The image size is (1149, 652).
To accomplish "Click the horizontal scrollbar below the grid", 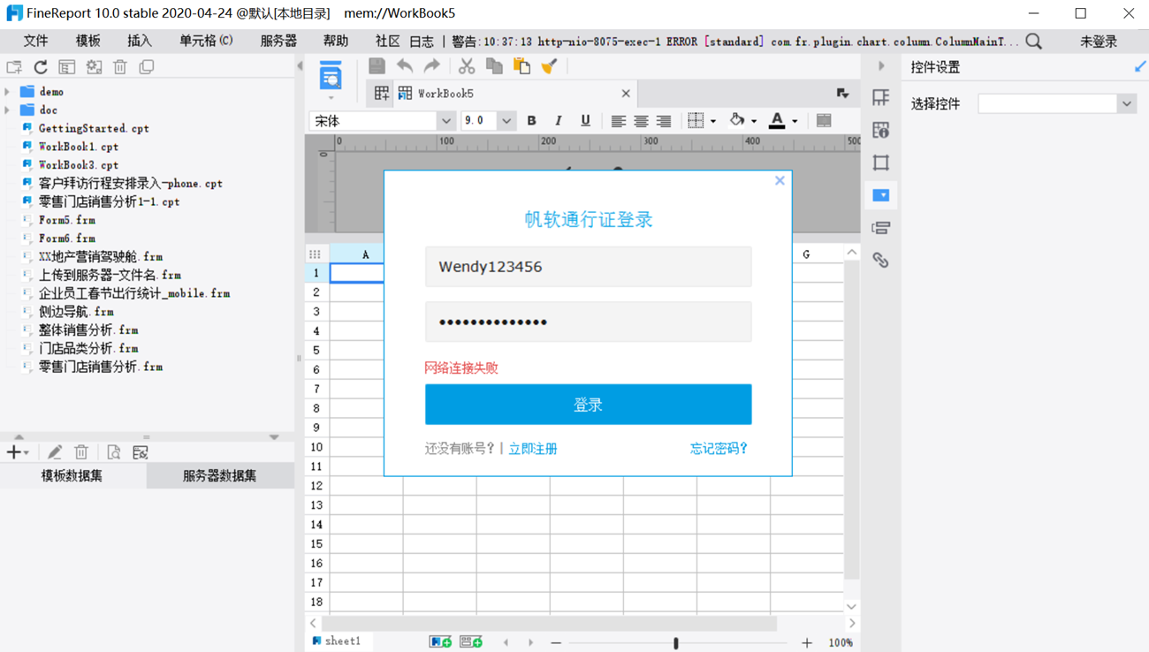I will (x=548, y=624).
